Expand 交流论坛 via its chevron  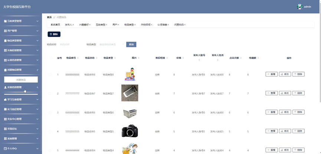click(x=37, y=129)
